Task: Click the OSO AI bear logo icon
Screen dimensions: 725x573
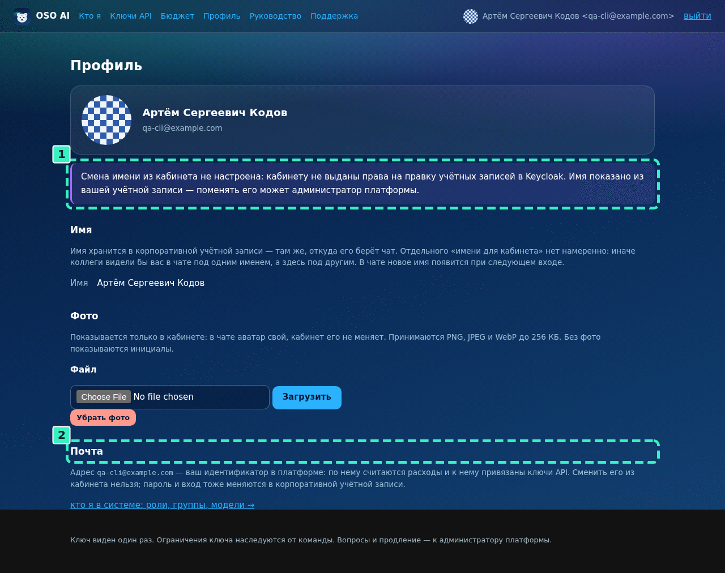Action: click(x=22, y=16)
